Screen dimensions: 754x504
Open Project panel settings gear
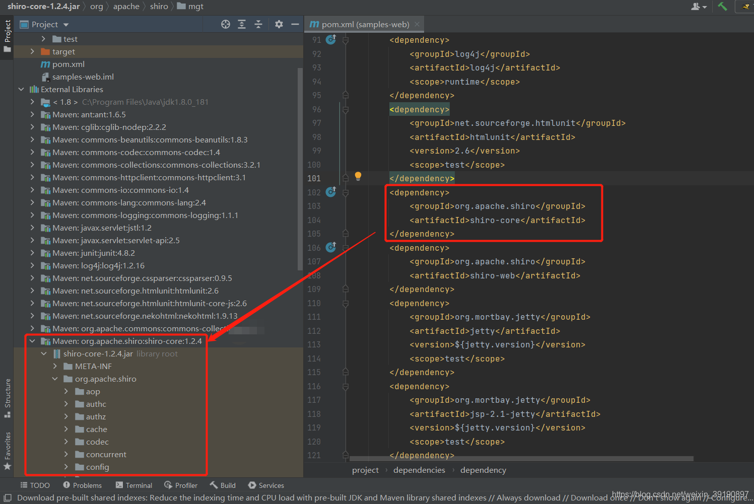click(x=279, y=24)
